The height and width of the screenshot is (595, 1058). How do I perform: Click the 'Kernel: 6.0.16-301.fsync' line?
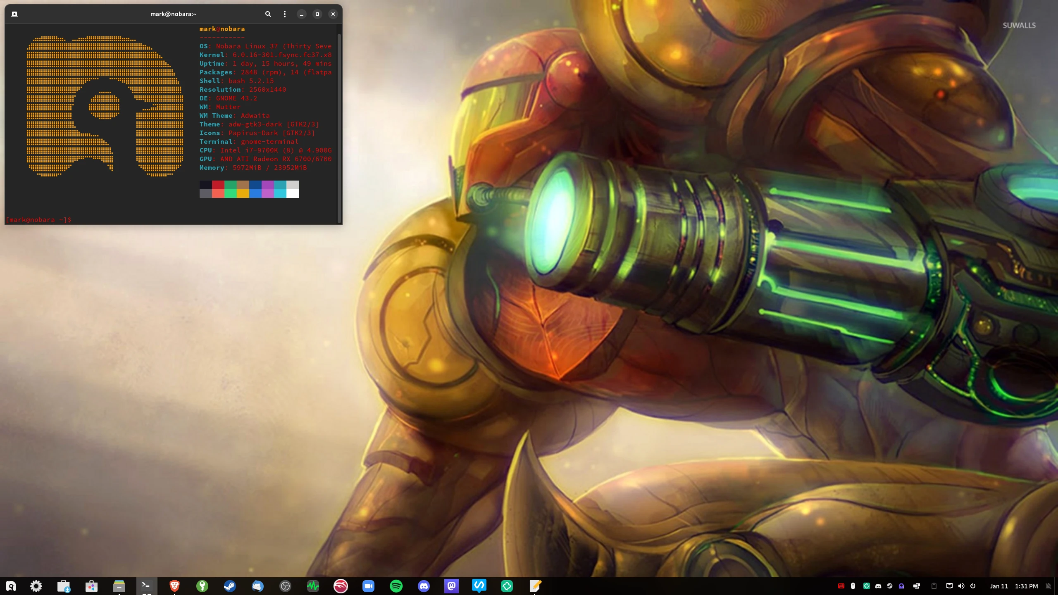[266, 55]
